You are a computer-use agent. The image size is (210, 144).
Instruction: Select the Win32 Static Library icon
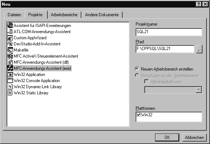click(10, 93)
